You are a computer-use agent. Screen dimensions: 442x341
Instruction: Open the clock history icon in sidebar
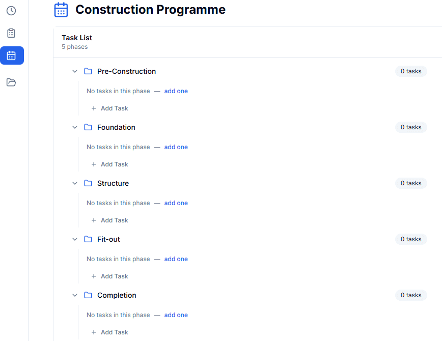[x=11, y=10]
